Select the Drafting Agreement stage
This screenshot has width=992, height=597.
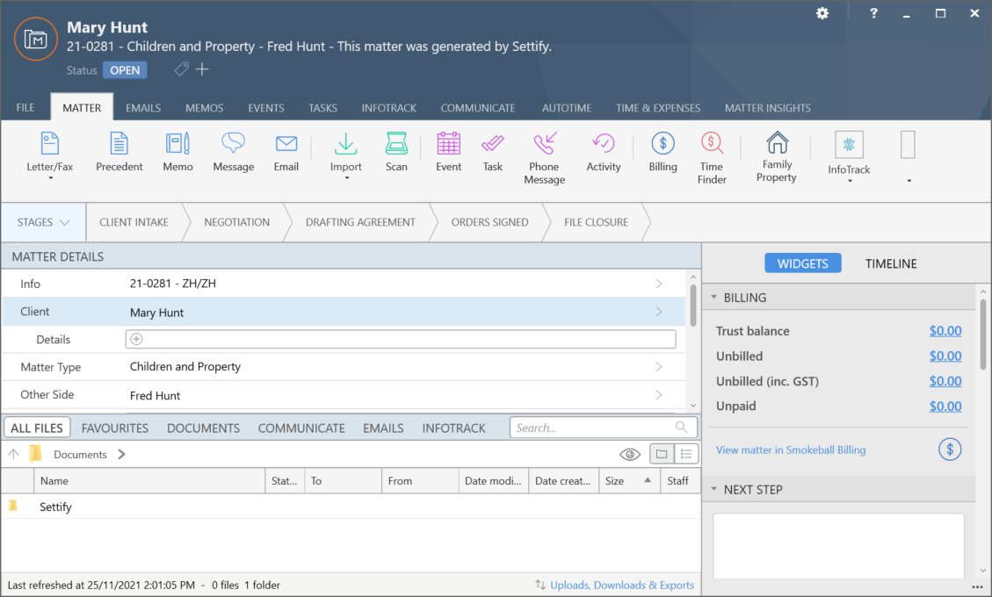360,223
